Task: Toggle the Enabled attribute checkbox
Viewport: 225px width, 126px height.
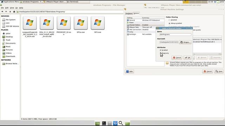Action: [x=161, y=50]
